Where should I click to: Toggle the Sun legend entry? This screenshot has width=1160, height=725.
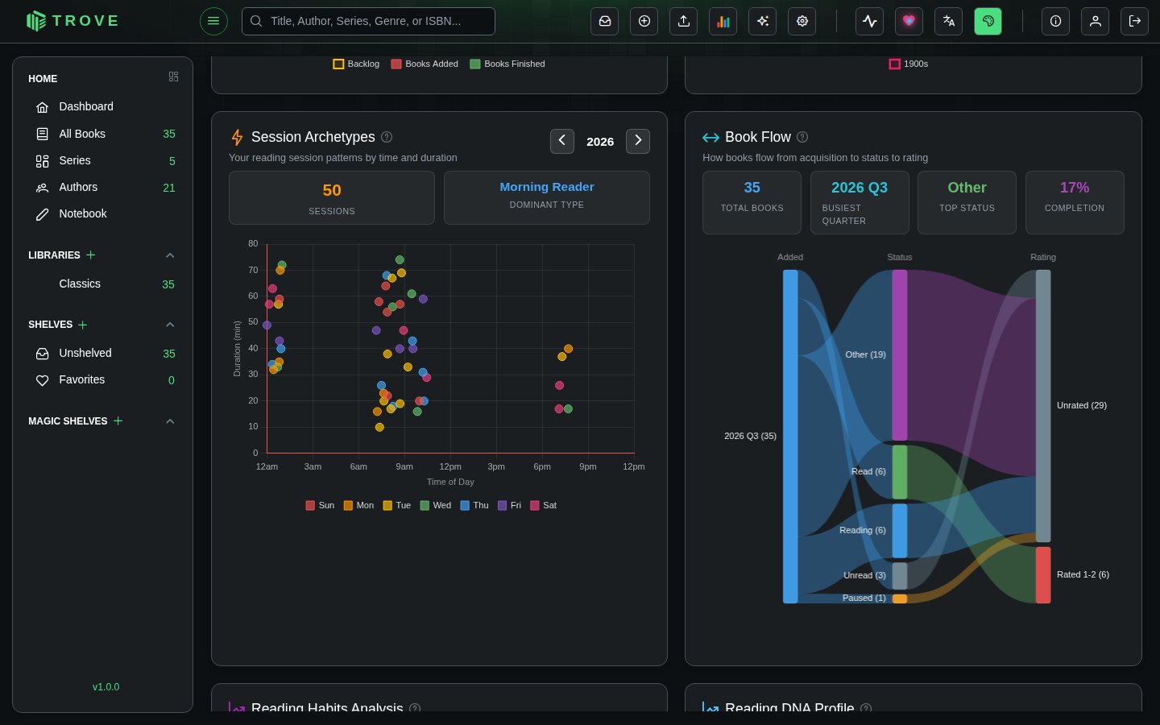[x=320, y=505]
